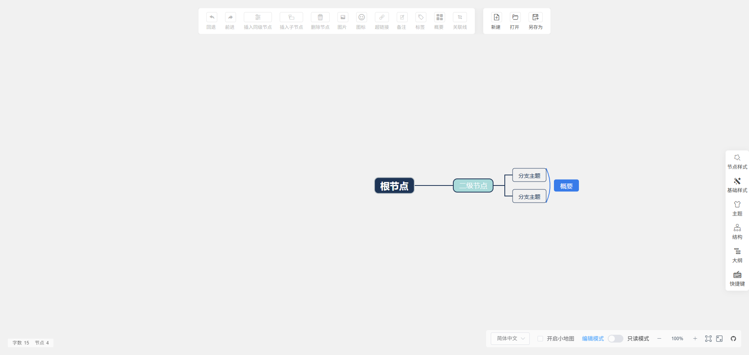This screenshot has width=749, height=355.
Task: Zoom in with the plus button
Action: (x=695, y=339)
